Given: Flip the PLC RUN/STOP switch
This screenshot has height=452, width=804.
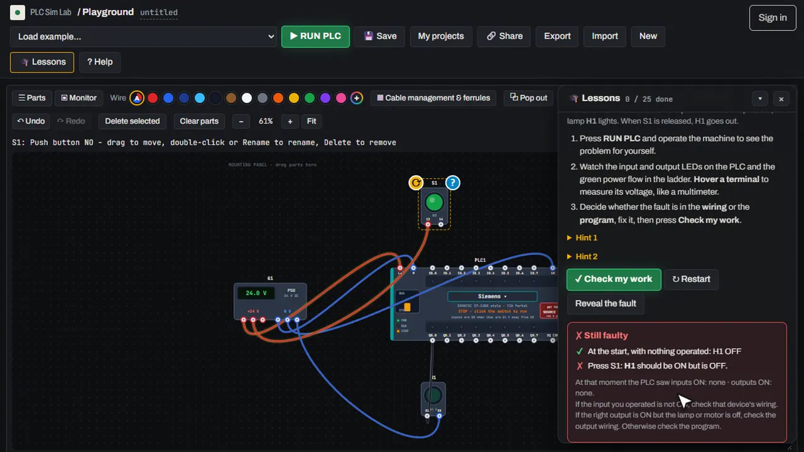Looking at the screenshot, I should coord(407,307).
